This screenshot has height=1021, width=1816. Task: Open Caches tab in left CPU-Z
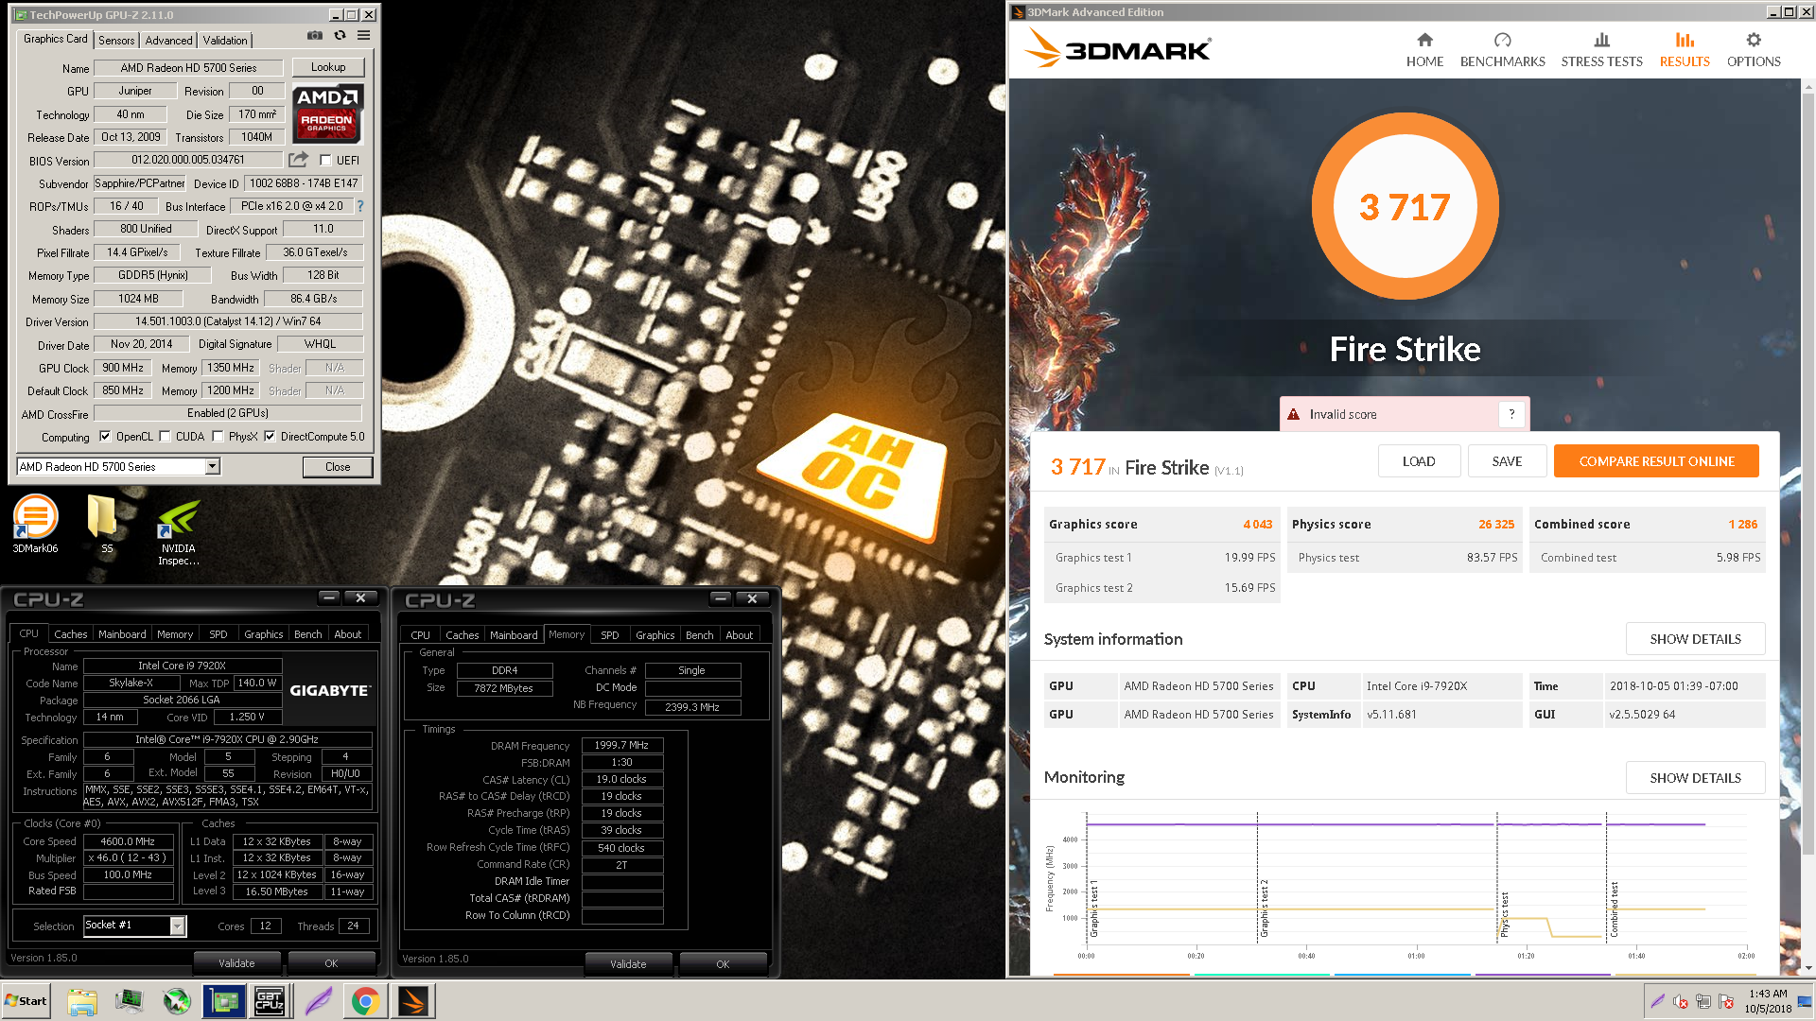point(70,634)
